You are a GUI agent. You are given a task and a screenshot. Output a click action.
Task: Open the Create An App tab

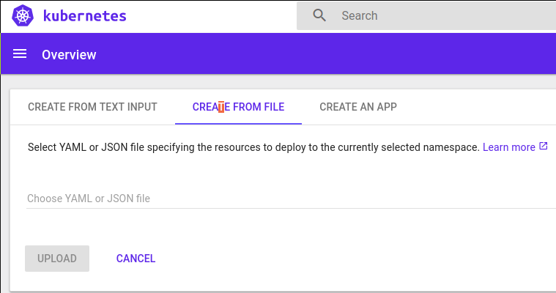coord(358,107)
